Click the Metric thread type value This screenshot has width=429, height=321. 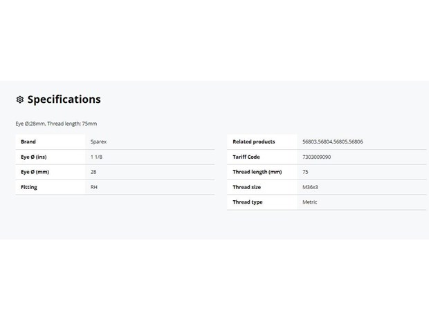pyautogui.click(x=310, y=202)
